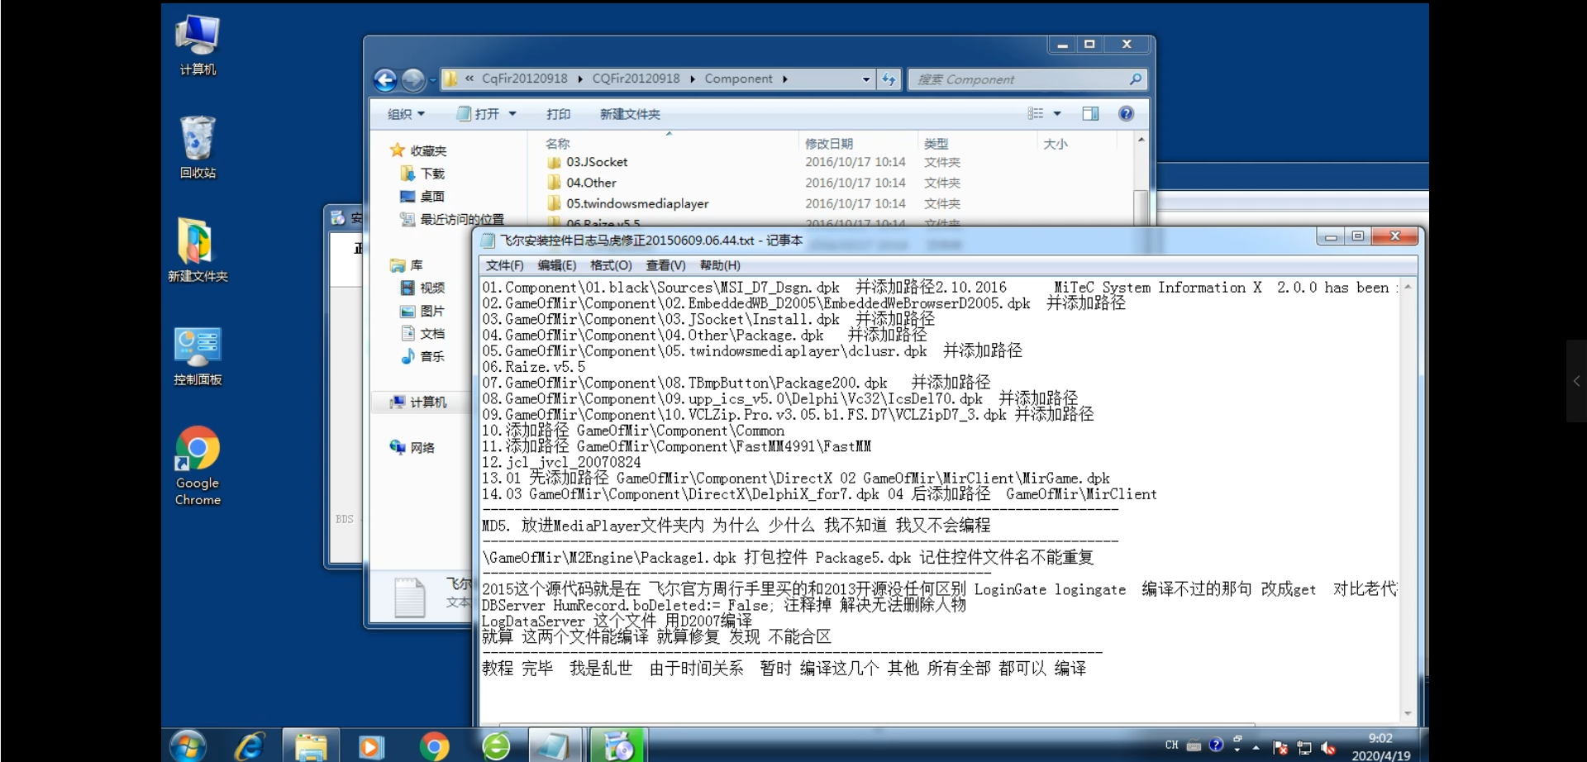Click the search magnifier icon in Explorer
Screen dimensions: 1587x762
click(x=1136, y=79)
